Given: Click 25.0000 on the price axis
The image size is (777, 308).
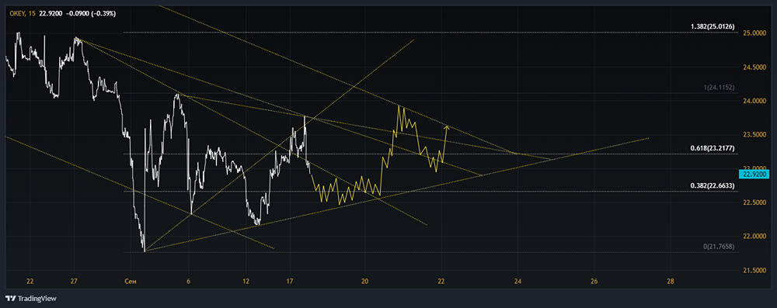Looking at the screenshot, I should [754, 33].
